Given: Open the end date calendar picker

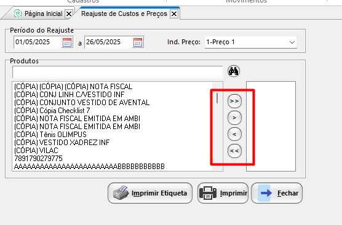Looking at the screenshot, I should (x=138, y=42).
